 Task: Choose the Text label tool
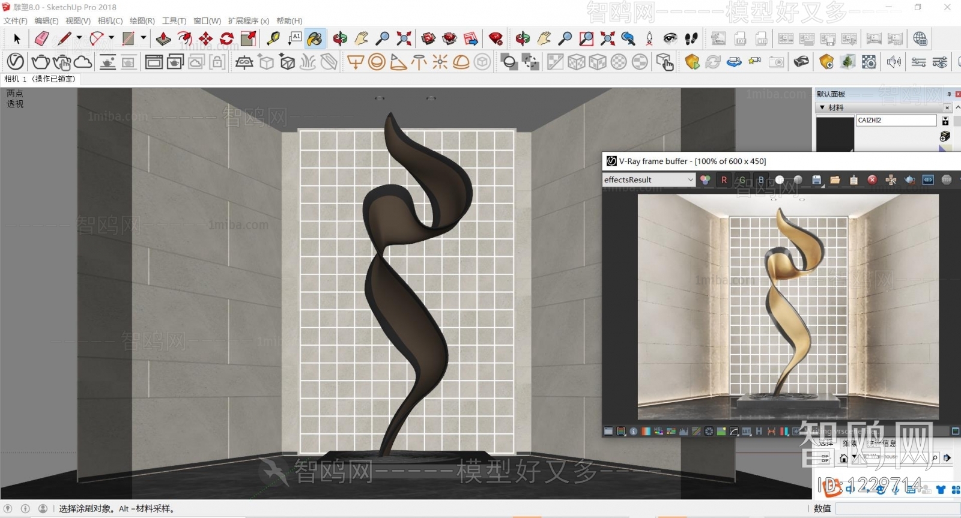294,39
